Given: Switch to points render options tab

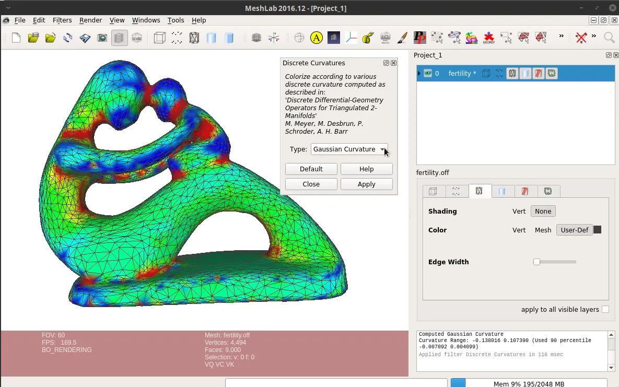Looking at the screenshot, I should coord(456,191).
